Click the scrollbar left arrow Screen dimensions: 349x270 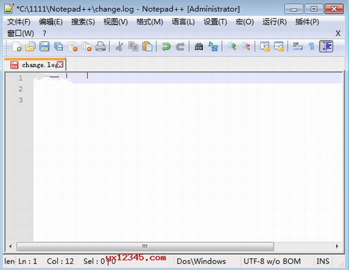pos(10,246)
